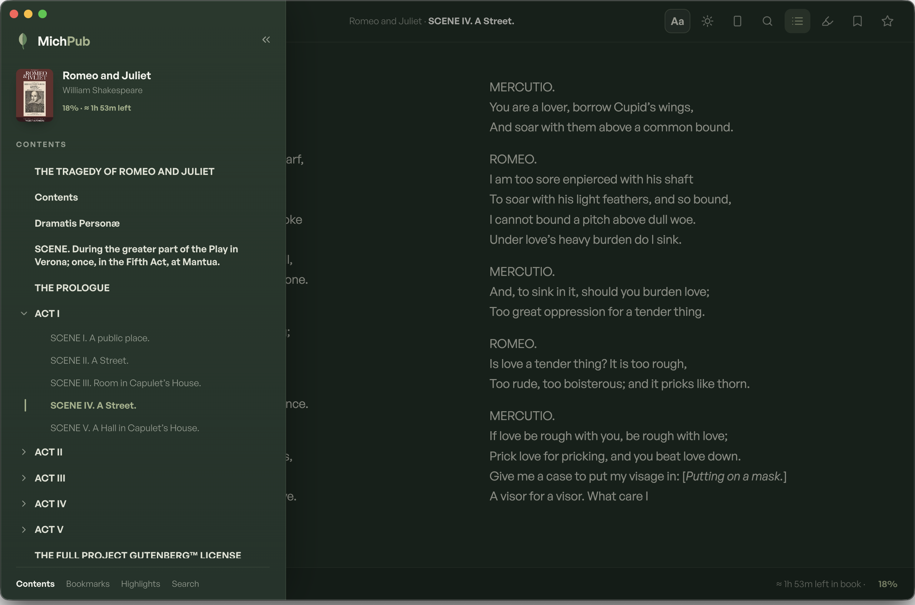The width and height of the screenshot is (915, 605).
Task: Click the Romeo and Juliet cover thumbnail
Action: coord(34,95)
